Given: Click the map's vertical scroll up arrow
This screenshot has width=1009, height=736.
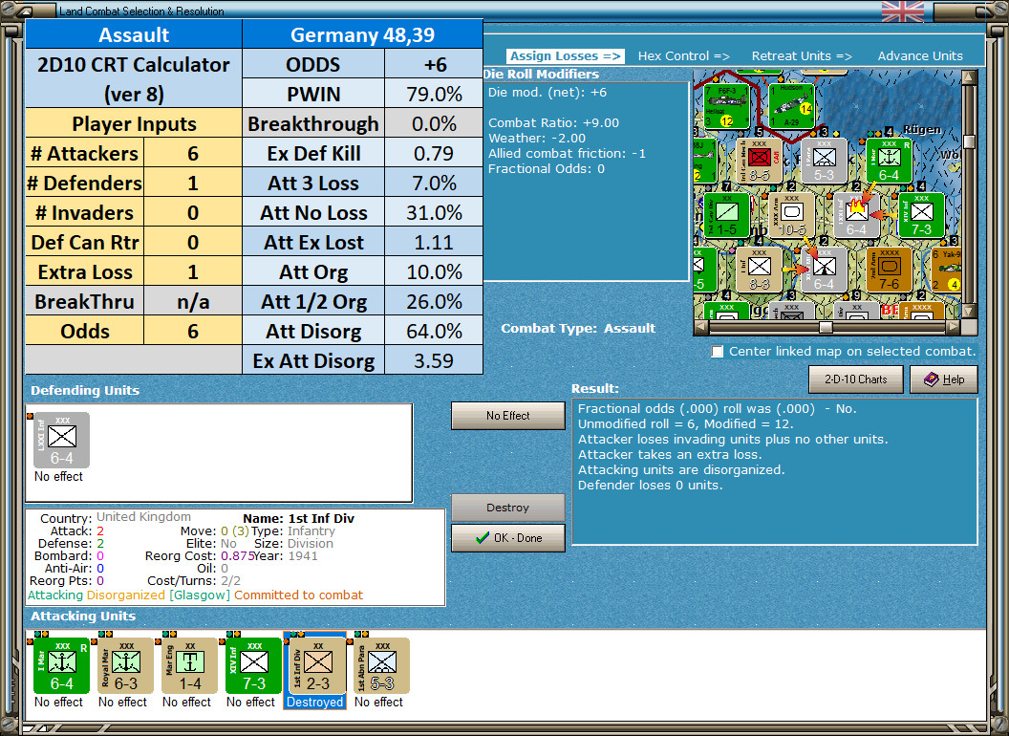Looking at the screenshot, I should click(x=969, y=78).
